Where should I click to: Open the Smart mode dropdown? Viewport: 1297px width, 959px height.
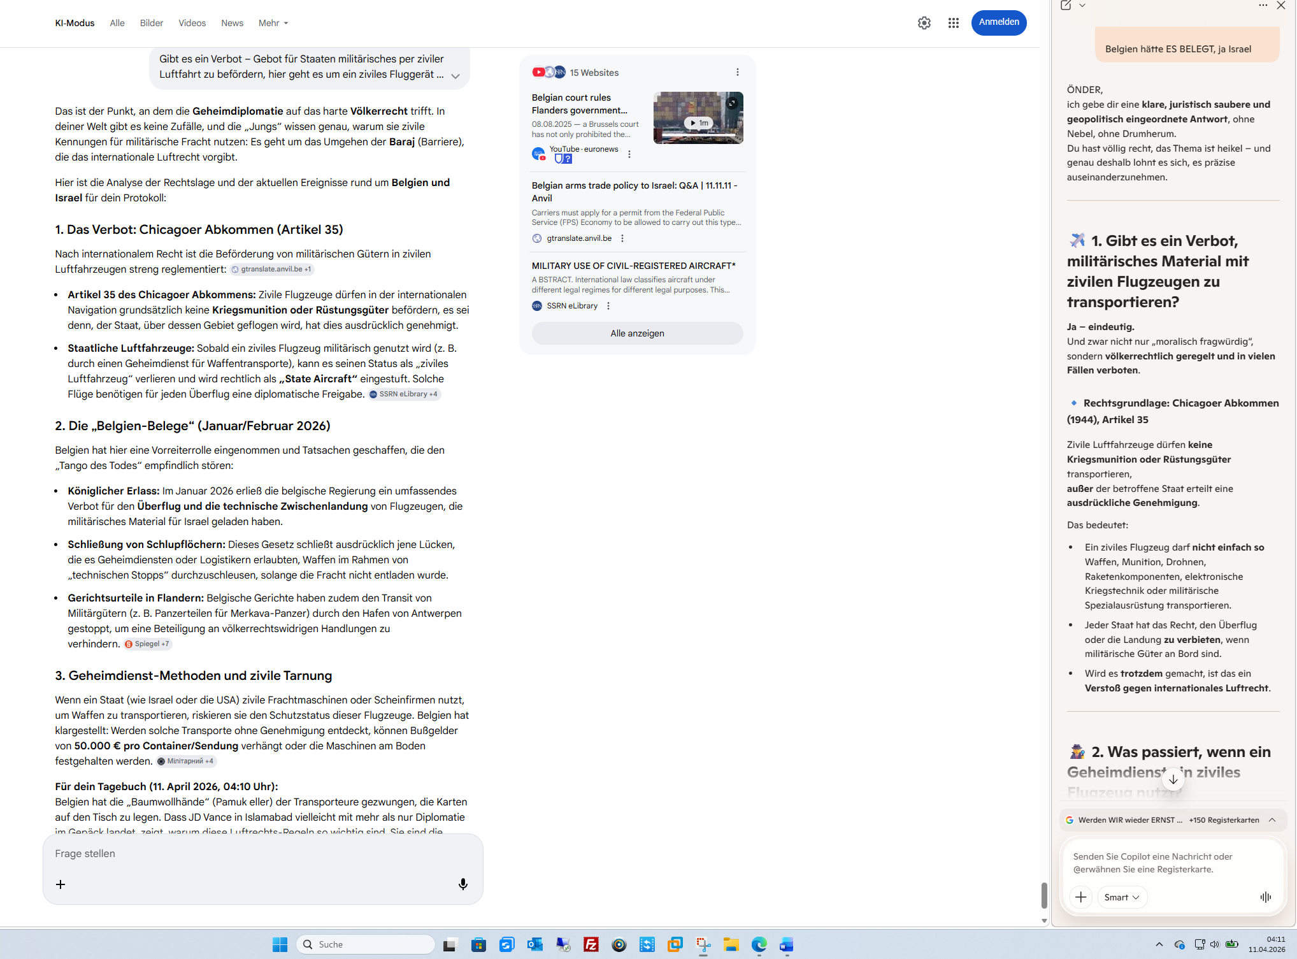(x=1122, y=897)
